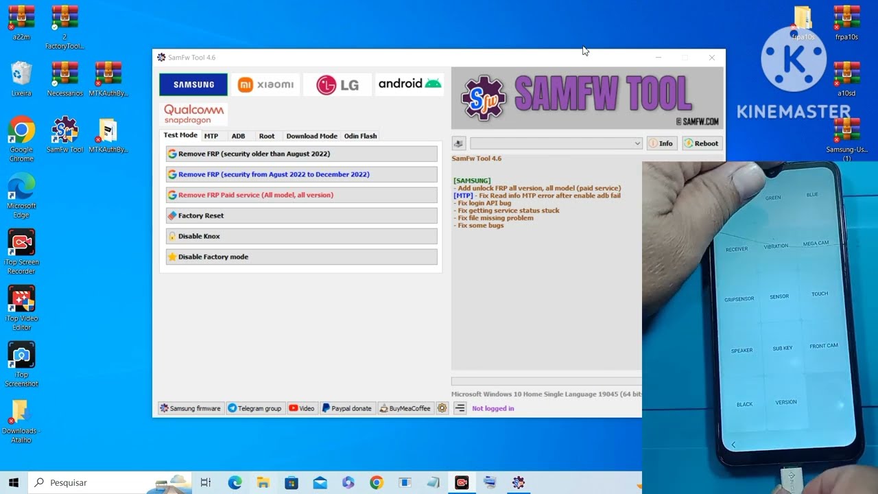The width and height of the screenshot is (878, 494).
Task: Open the Test Mode tab
Action: (180, 135)
